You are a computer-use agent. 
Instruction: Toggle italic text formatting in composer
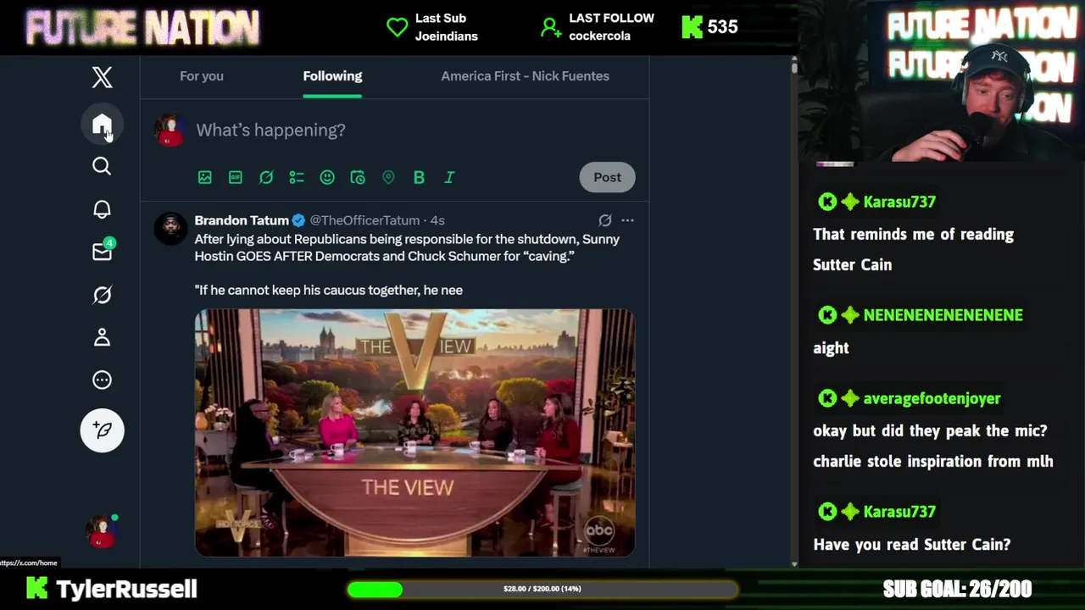(x=449, y=177)
